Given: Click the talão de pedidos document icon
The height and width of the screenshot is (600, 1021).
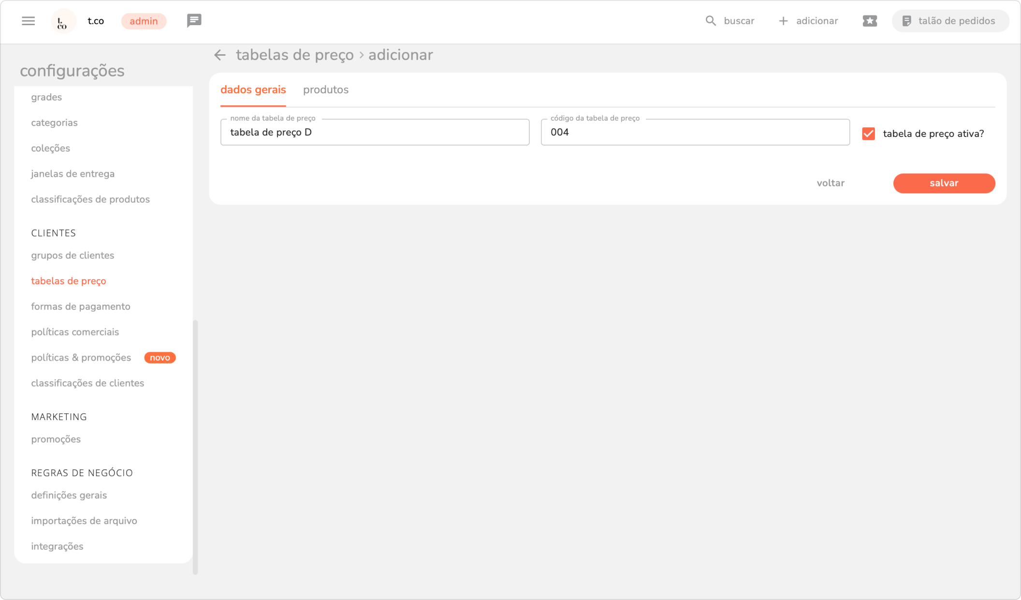Looking at the screenshot, I should pyautogui.click(x=906, y=21).
